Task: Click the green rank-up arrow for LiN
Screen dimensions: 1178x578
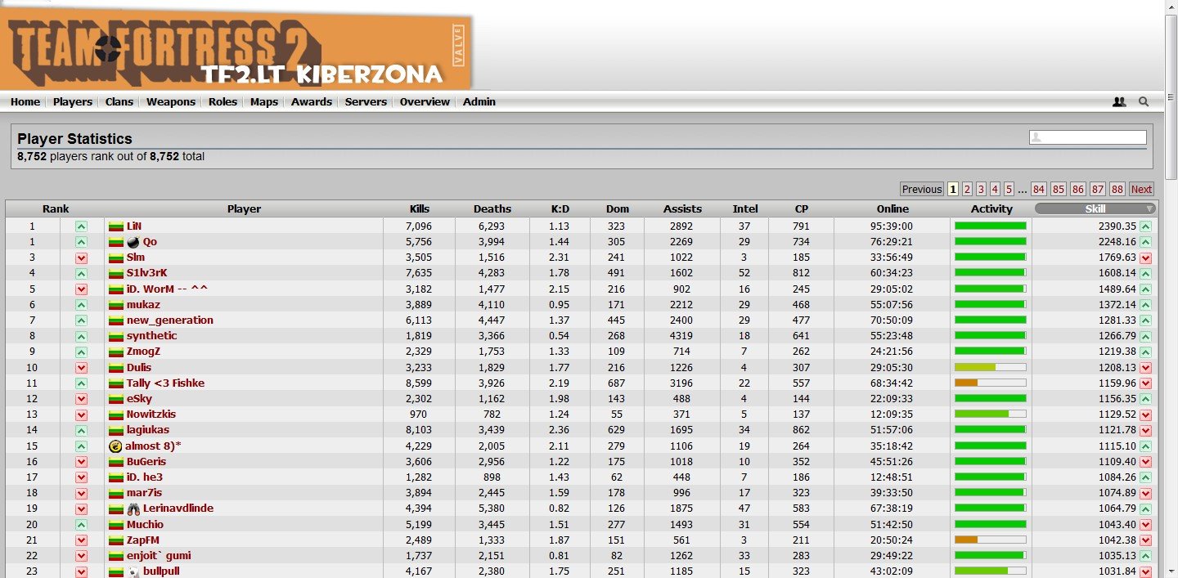Action: (81, 226)
